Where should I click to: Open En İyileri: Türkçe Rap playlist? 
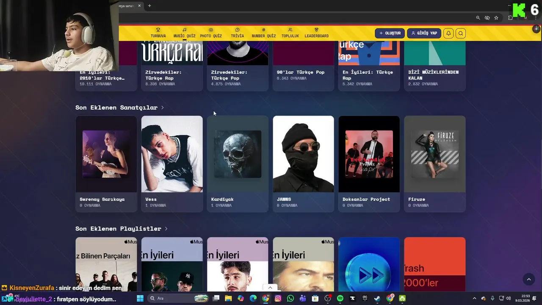[369, 66]
